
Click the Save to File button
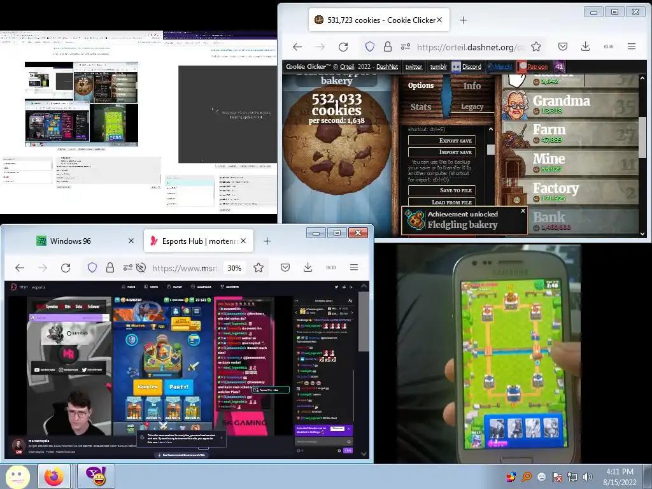click(x=442, y=190)
